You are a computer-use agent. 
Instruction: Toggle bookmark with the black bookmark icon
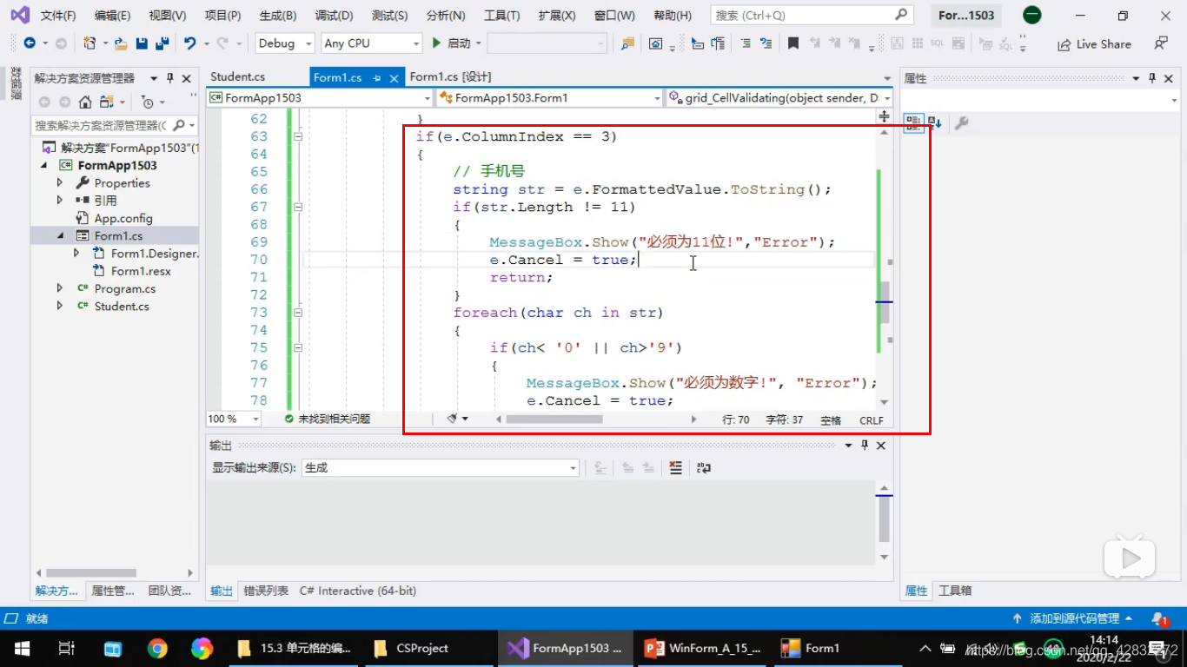[x=793, y=43]
